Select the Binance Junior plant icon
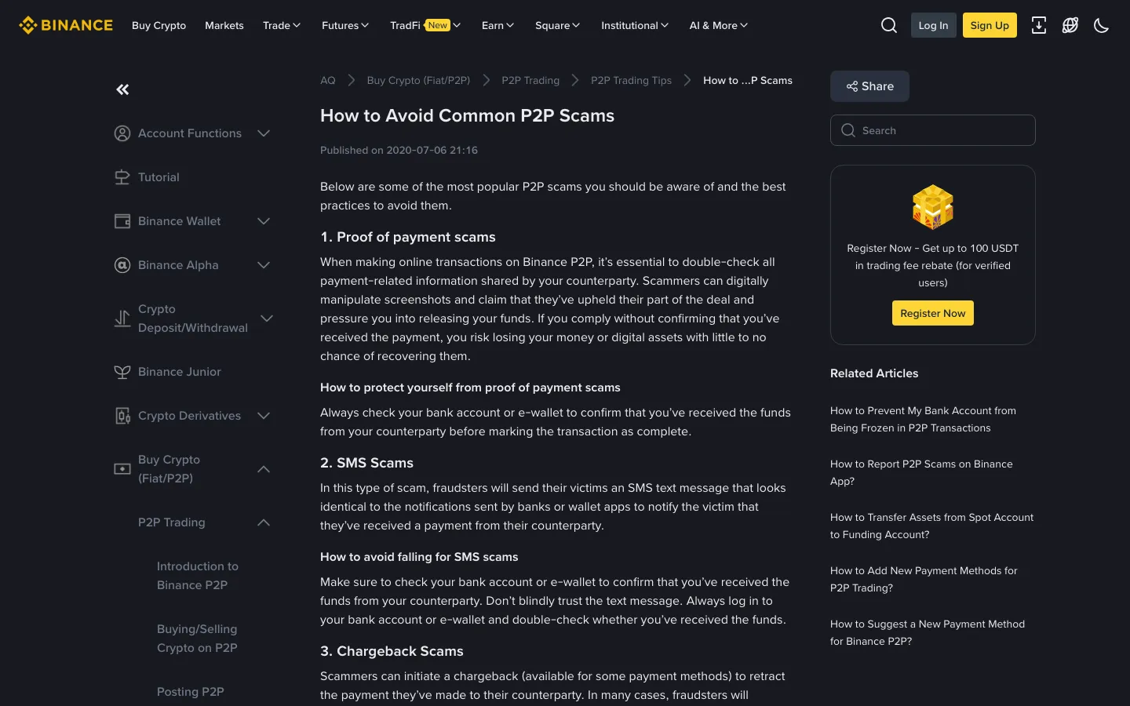Image resolution: width=1130 pixels, height=706 pixels. pyautogui.click(x=122, y=372)
